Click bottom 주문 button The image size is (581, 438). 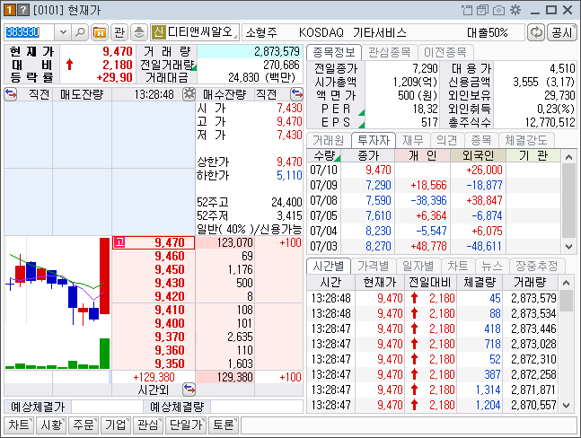84,425
